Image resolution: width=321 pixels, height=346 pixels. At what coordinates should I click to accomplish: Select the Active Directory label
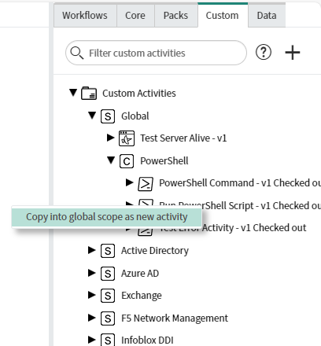pyautogui.click(x=155, y=251)
